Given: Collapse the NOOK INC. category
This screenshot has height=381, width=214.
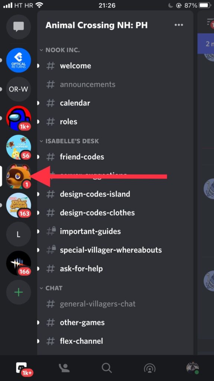Looking at the screenshot, I should 60,50.
